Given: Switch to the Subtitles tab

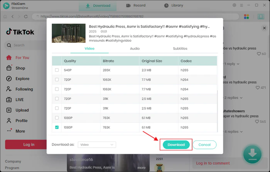Looking at the screenshot, I should click(x=180, y=49).
